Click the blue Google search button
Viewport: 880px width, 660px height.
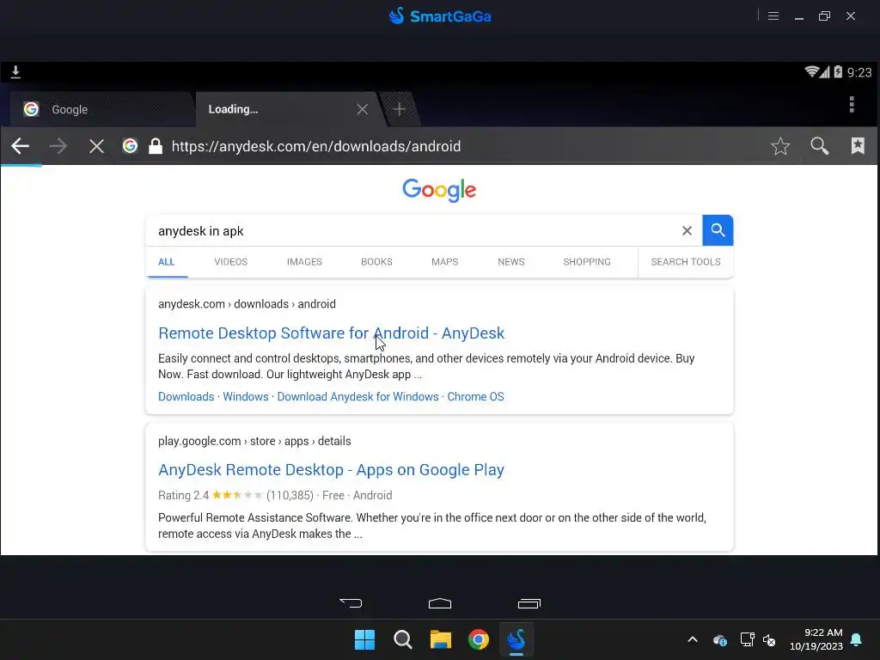[718, 230]
